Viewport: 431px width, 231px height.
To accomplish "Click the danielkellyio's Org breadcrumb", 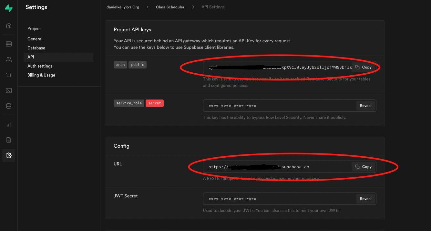I will (123, 7).
